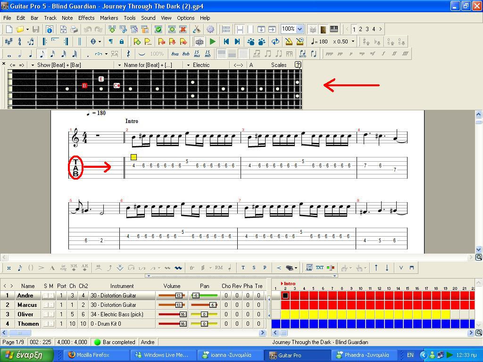Open the wah pedal dropdown arrow
The height and width of the screenshot is (362, 483).
tap(296, 268)
